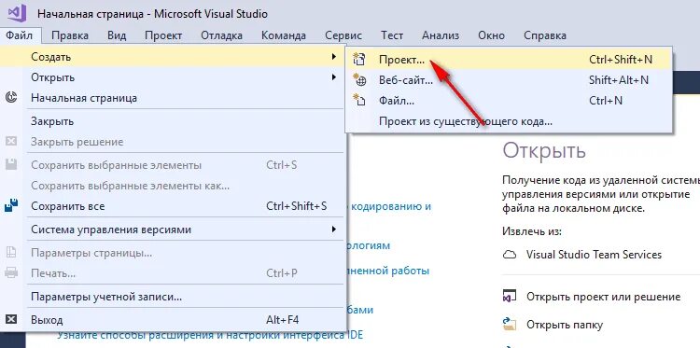The width and height of the screenshot is (700, 348).
Task: Open the Команда menu
Action: 284,35
